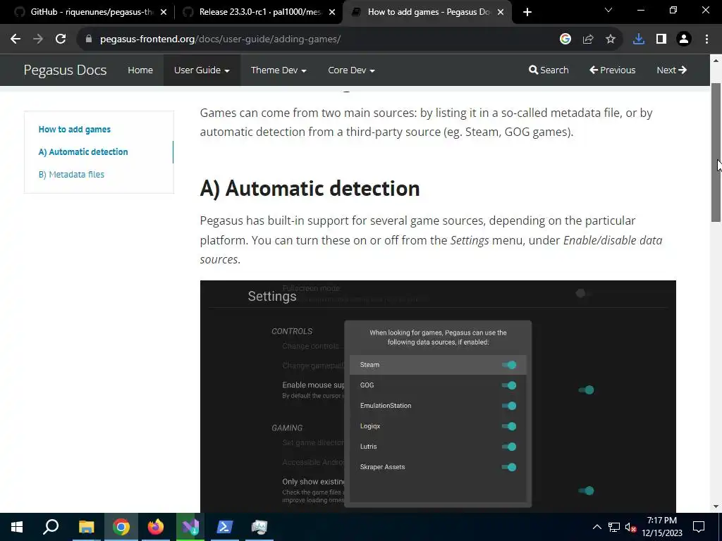
Task: Open a new browser tab
Action: pos(527,13)
